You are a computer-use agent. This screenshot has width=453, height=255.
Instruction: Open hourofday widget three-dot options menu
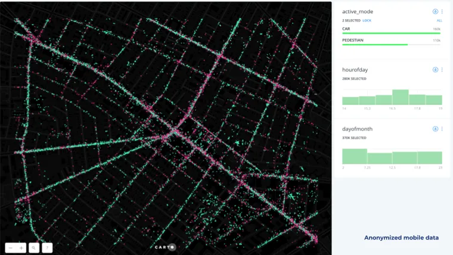click(442, 70)
